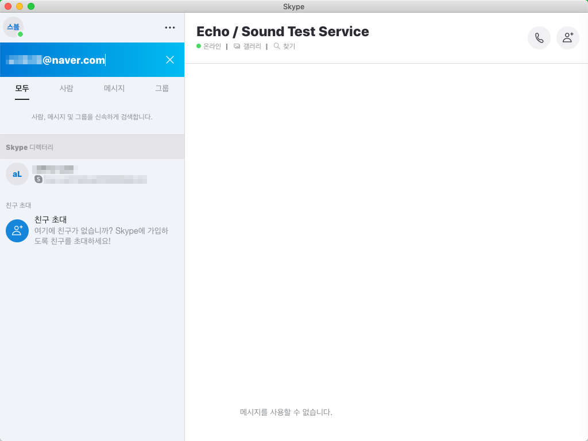Click the Skype 디렉터리 section header

(92, 147)
